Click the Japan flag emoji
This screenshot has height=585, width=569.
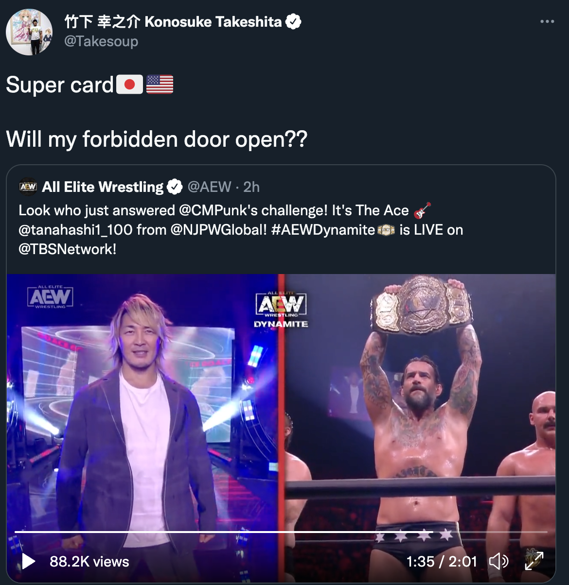129,85
